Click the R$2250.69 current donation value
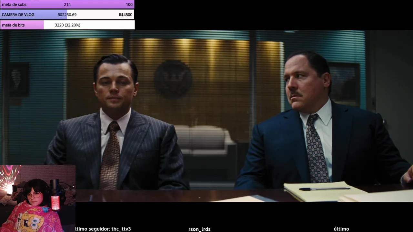413x232 pixels. coord(67,15)
